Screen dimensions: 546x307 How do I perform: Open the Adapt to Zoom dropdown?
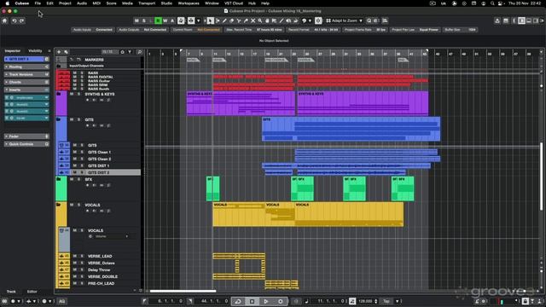point(345,20)
